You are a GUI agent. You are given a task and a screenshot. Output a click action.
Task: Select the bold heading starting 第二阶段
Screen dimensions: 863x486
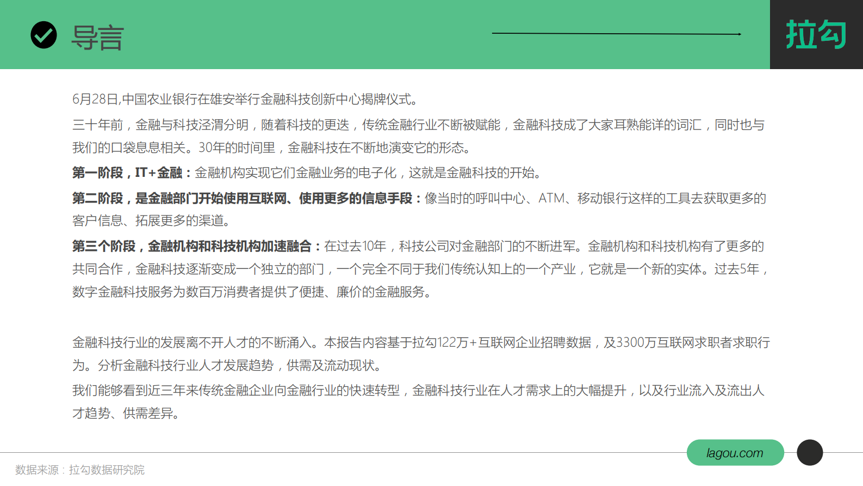point(242,199)
